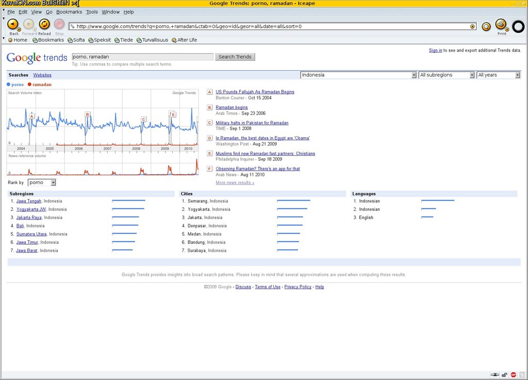Viewport: 528px width, 380px height.
Task: Click the Sign in link
Action: click(435, 51)
